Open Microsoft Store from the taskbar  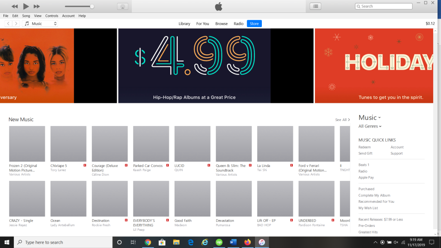pos(162,242)
